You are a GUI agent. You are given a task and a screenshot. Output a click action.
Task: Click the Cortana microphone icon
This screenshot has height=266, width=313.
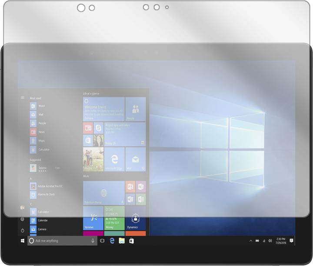93,241
